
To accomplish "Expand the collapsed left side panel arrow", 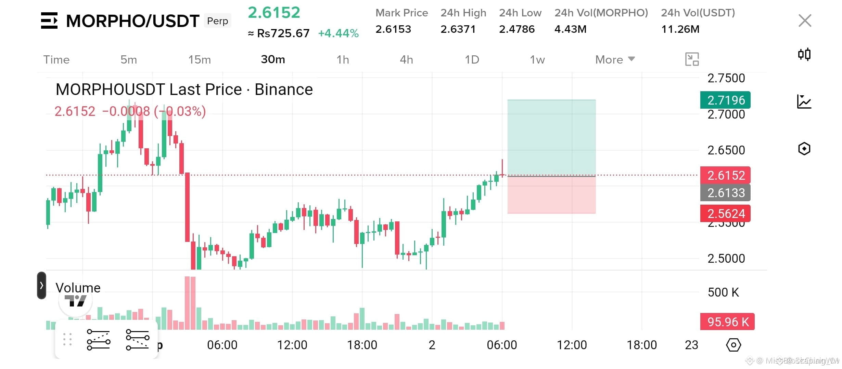I will click(41, 285).
